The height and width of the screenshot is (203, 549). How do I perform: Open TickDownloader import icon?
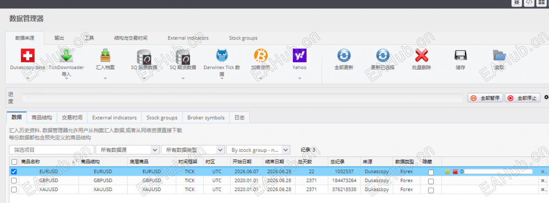[66, 56]
